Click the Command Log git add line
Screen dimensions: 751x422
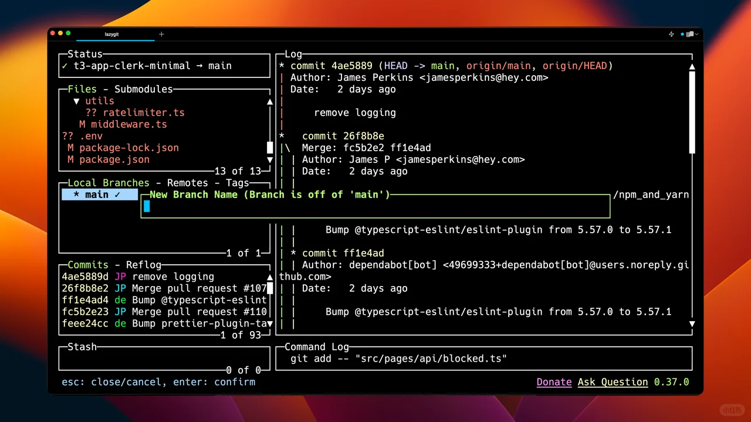pyautogui.click(x=399, y=359)
